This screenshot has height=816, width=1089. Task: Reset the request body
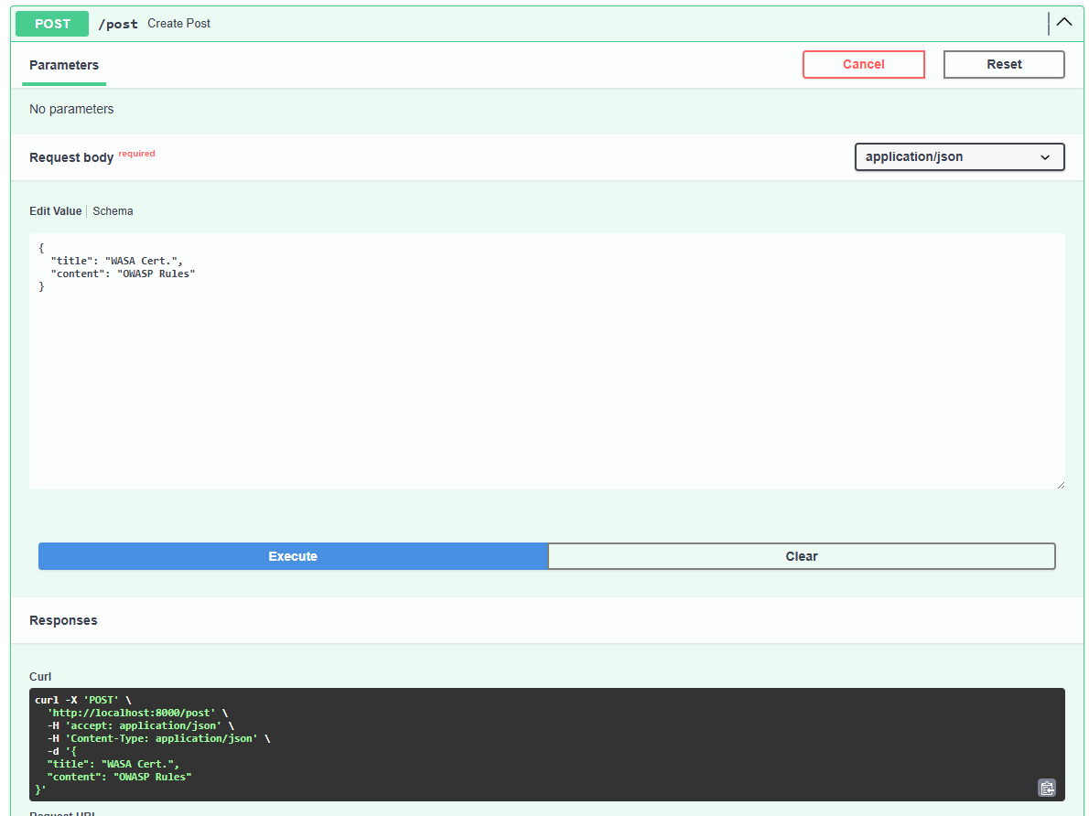(1004, 64)
